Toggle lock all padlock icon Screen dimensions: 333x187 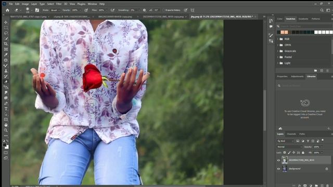pos(303,152)
